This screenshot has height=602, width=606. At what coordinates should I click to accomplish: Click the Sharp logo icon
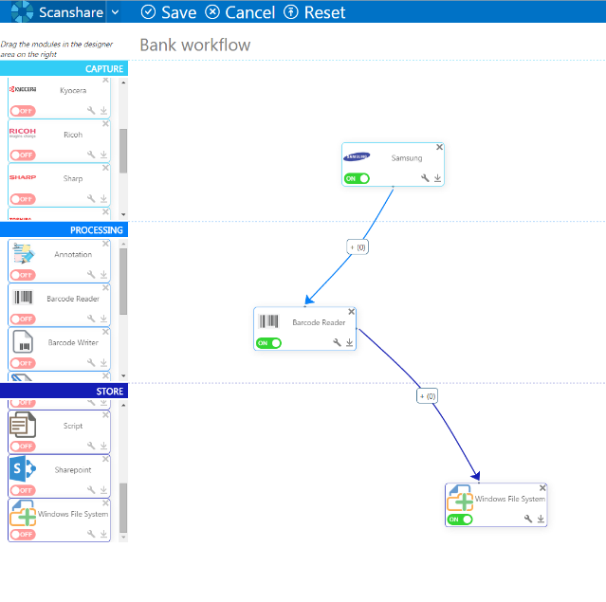(23, 177)
